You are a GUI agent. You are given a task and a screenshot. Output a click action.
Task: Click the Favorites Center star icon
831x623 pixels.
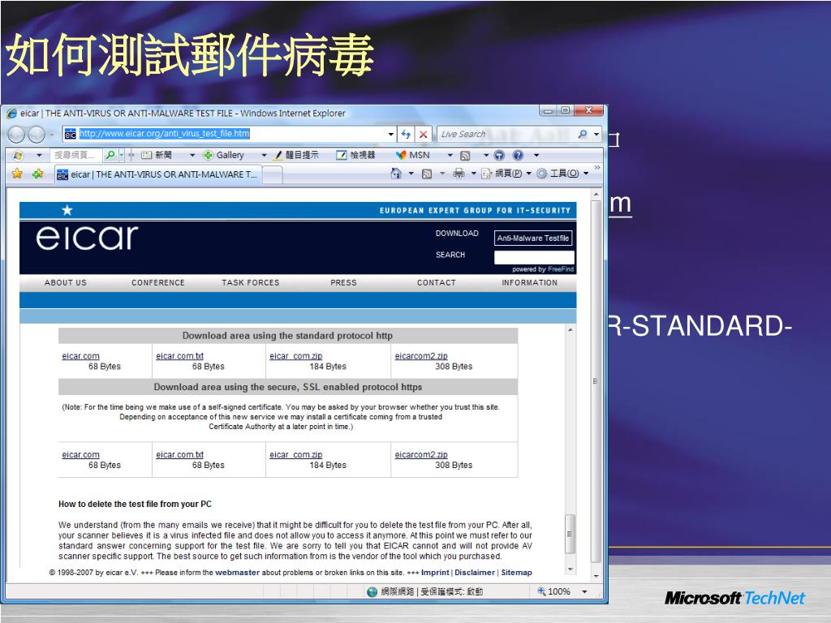coord(17,174)
